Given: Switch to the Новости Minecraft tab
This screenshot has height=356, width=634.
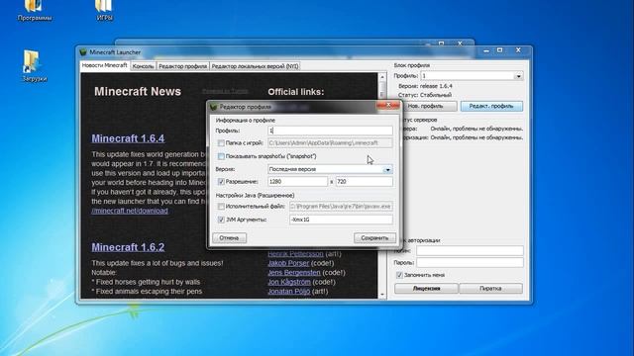Looking at the screenshot, I should pos(104,65).
